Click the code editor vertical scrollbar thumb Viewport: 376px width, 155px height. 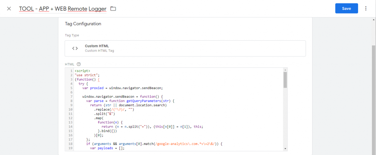tap(285, 80)
